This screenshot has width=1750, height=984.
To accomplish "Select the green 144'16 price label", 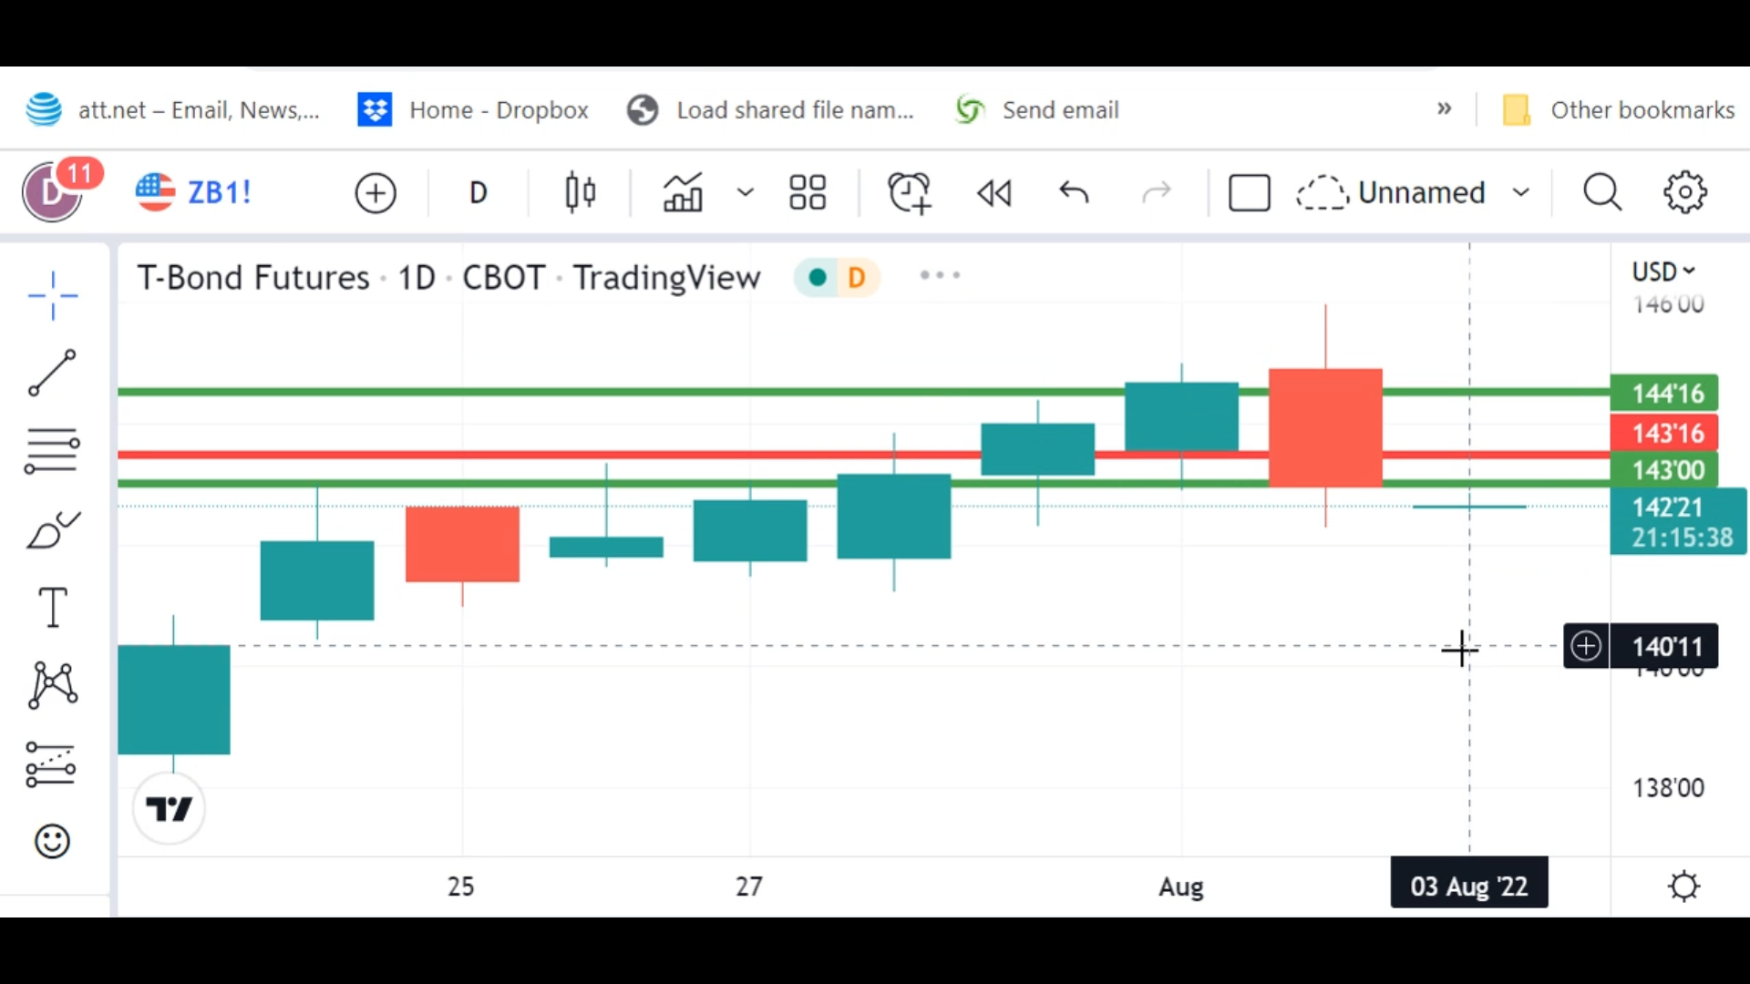I will [x=1664, y=393].
